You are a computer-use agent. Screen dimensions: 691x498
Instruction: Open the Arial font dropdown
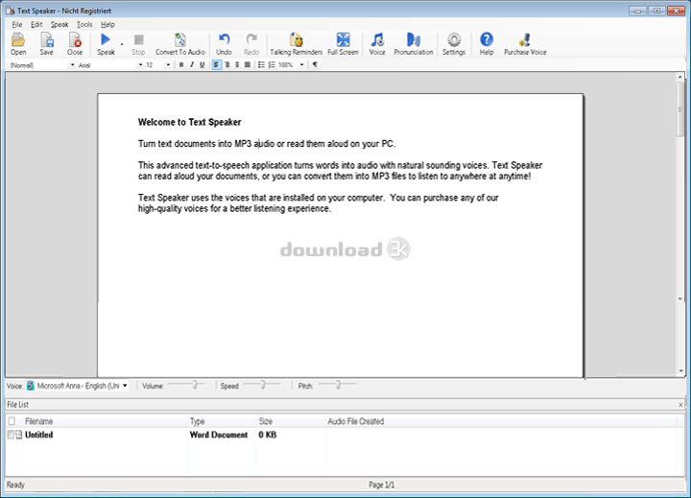pyautogui.click(x=140, y=65)
